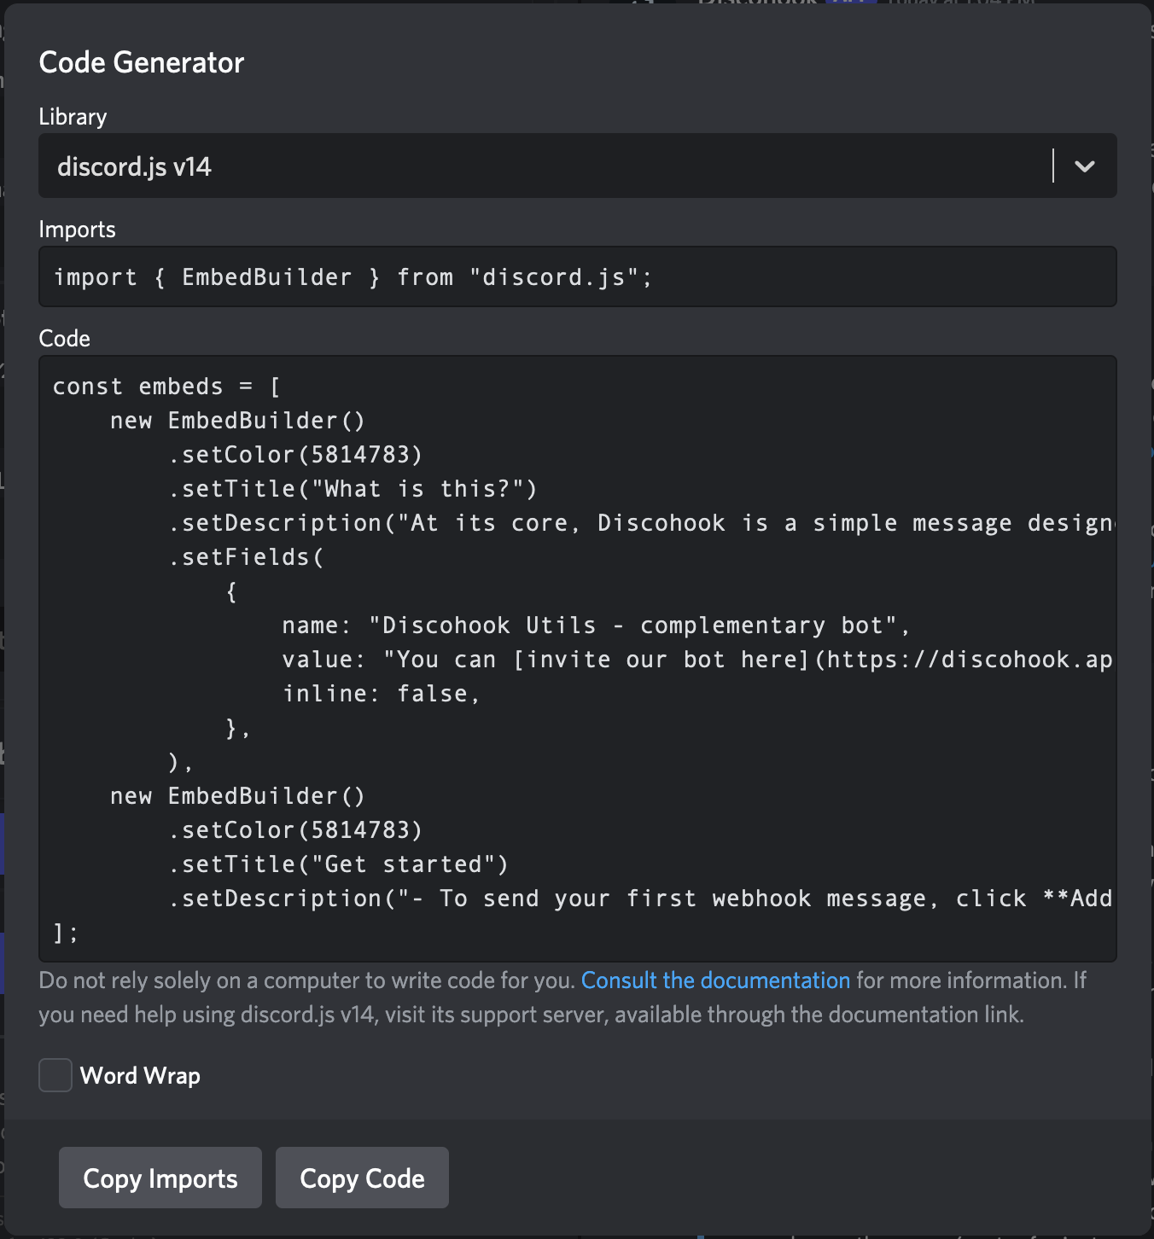Click the Copy Imports button
Viewport: 1154px width, 1239px height.
coord(160,1178)
